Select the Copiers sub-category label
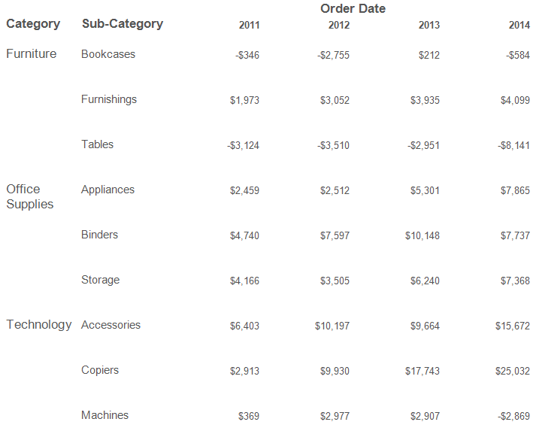This screenshot has width=536, height=440. [100, 370]
